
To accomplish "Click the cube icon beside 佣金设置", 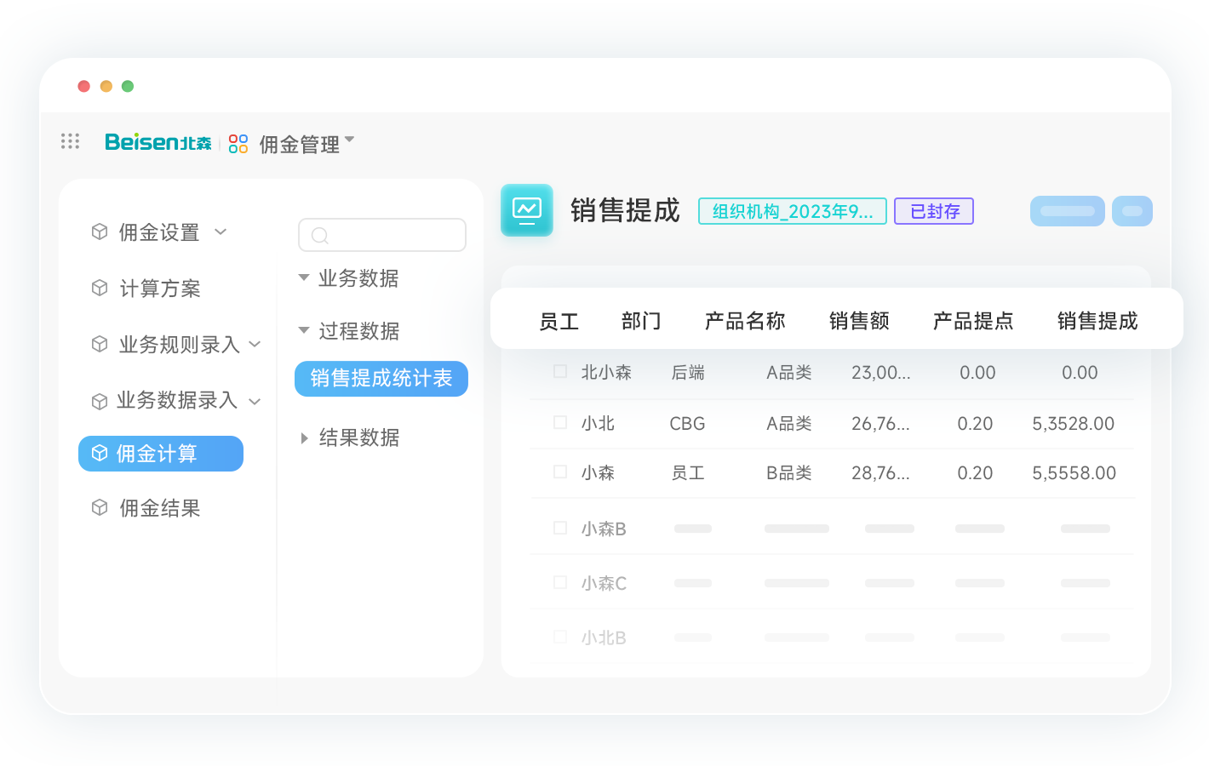I will coord(100,232).
